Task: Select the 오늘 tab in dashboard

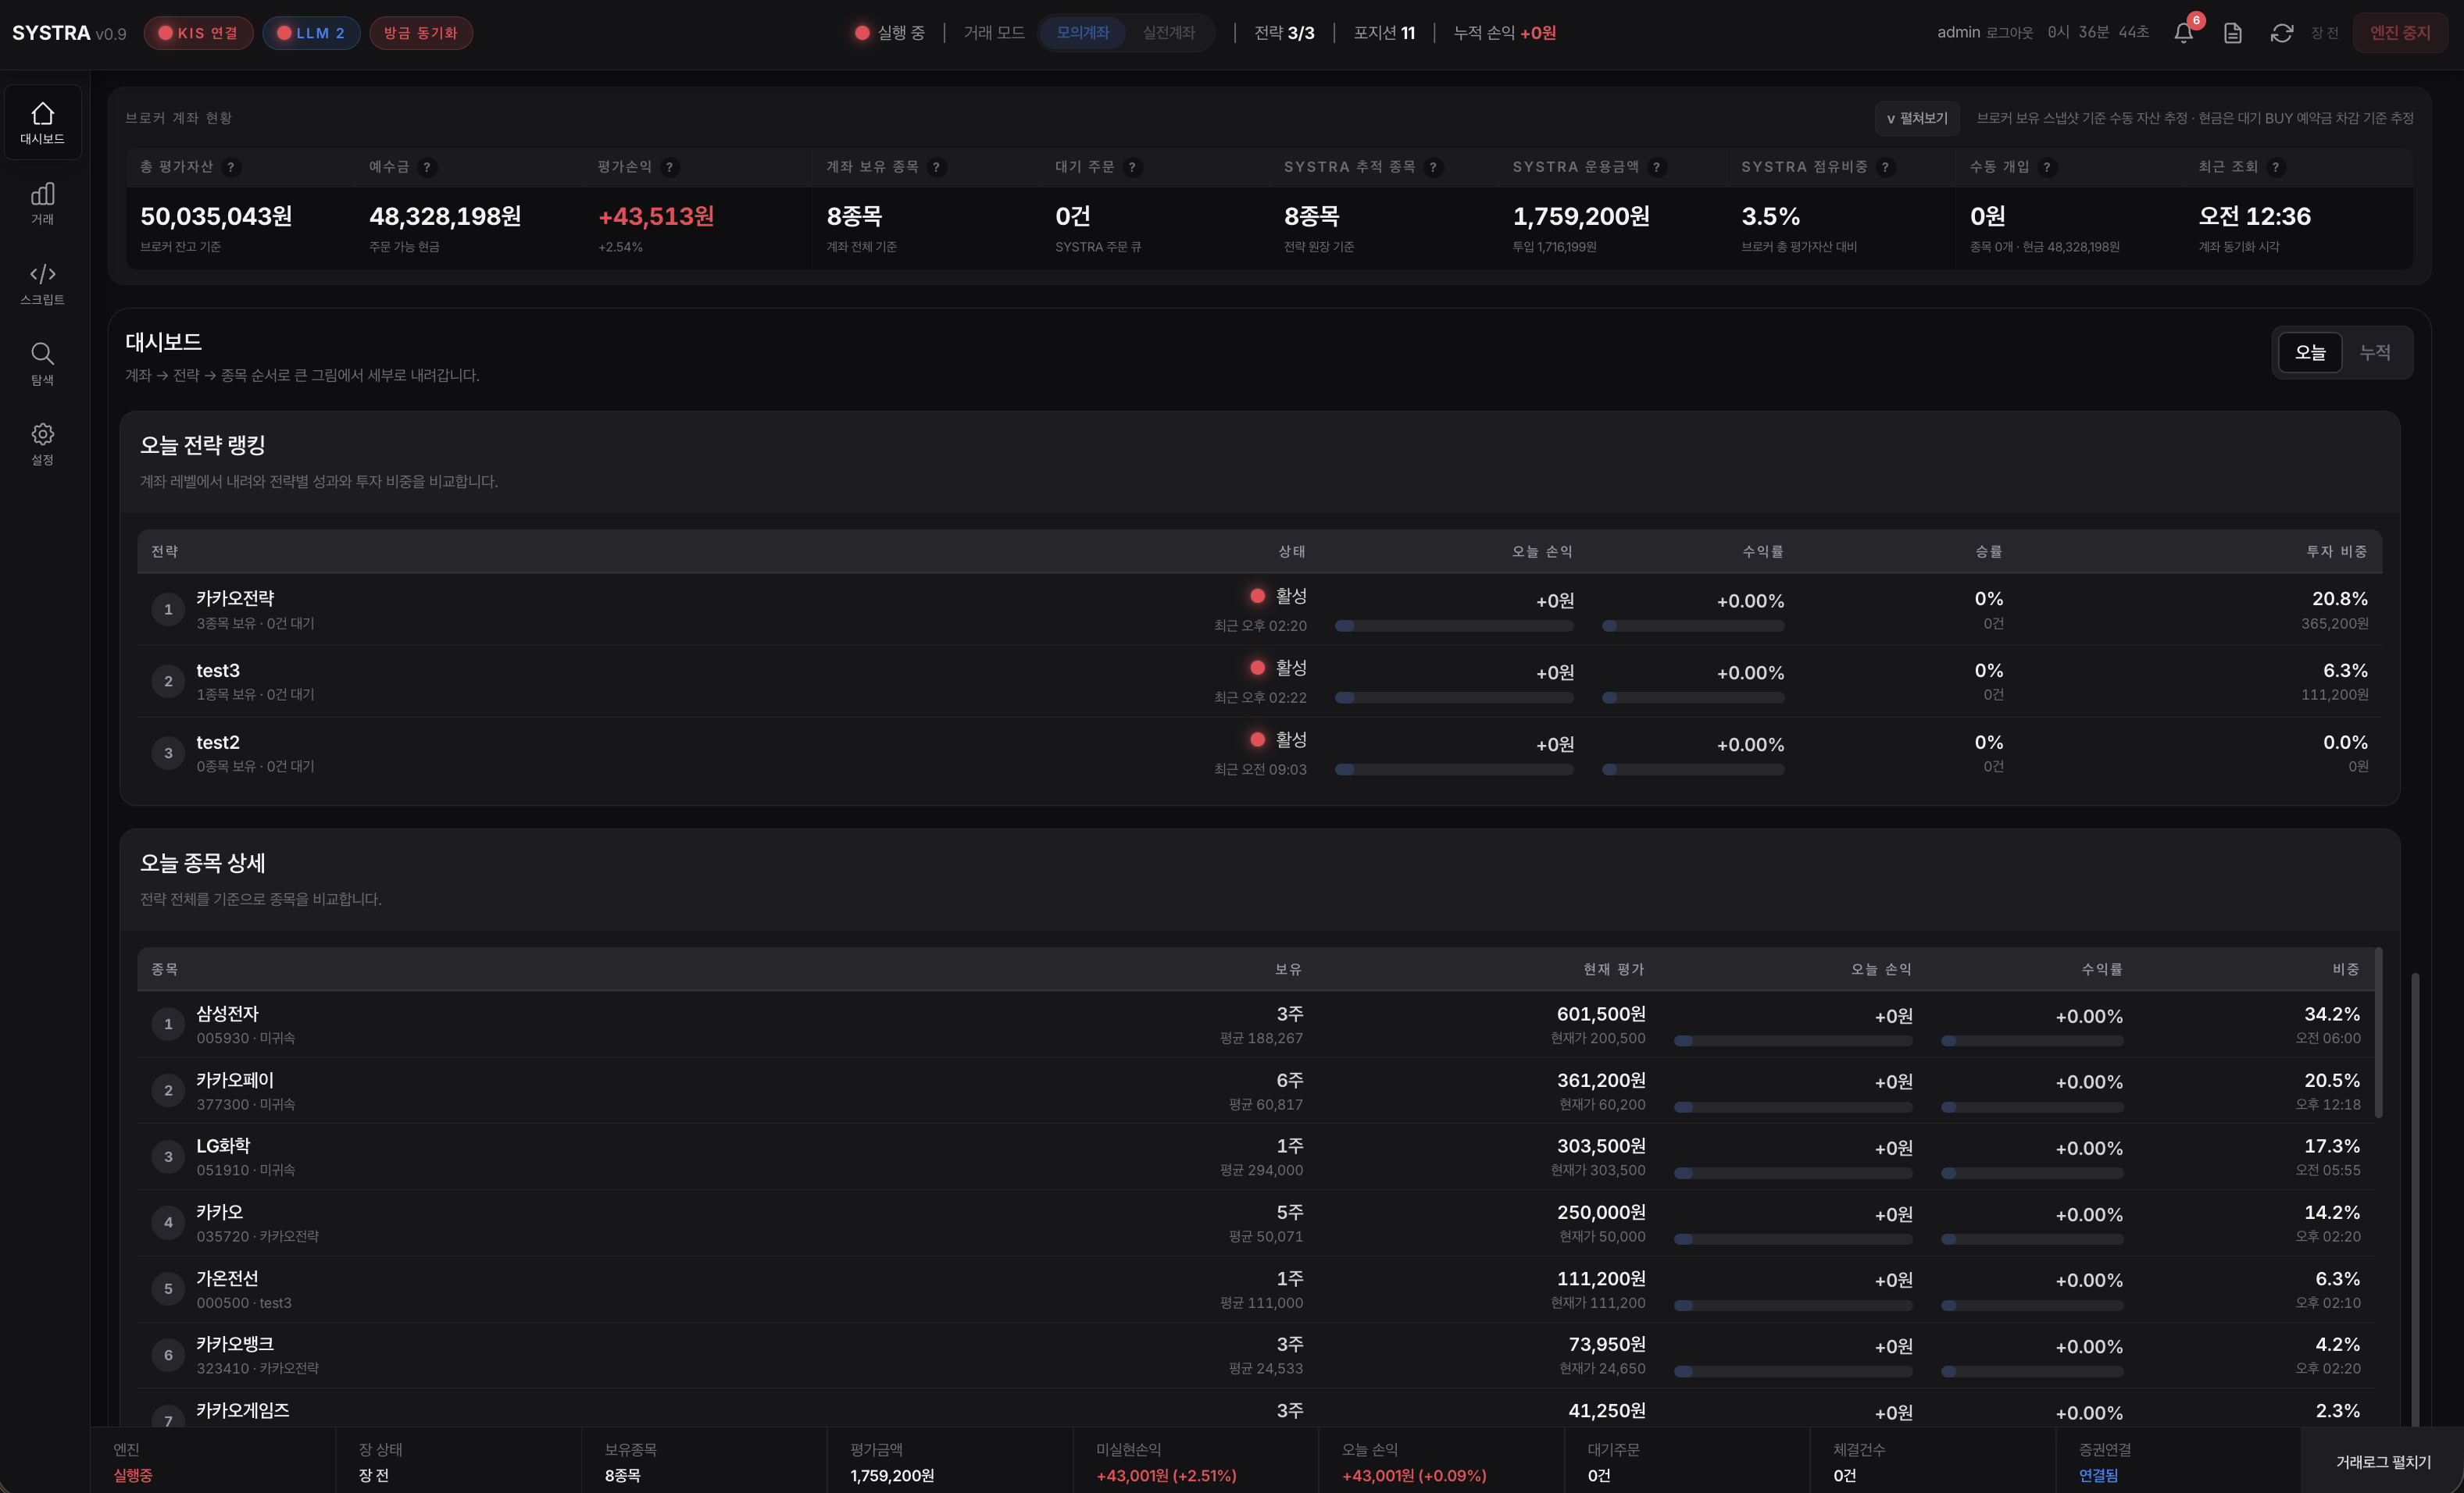Action: tap(2309, 351)
